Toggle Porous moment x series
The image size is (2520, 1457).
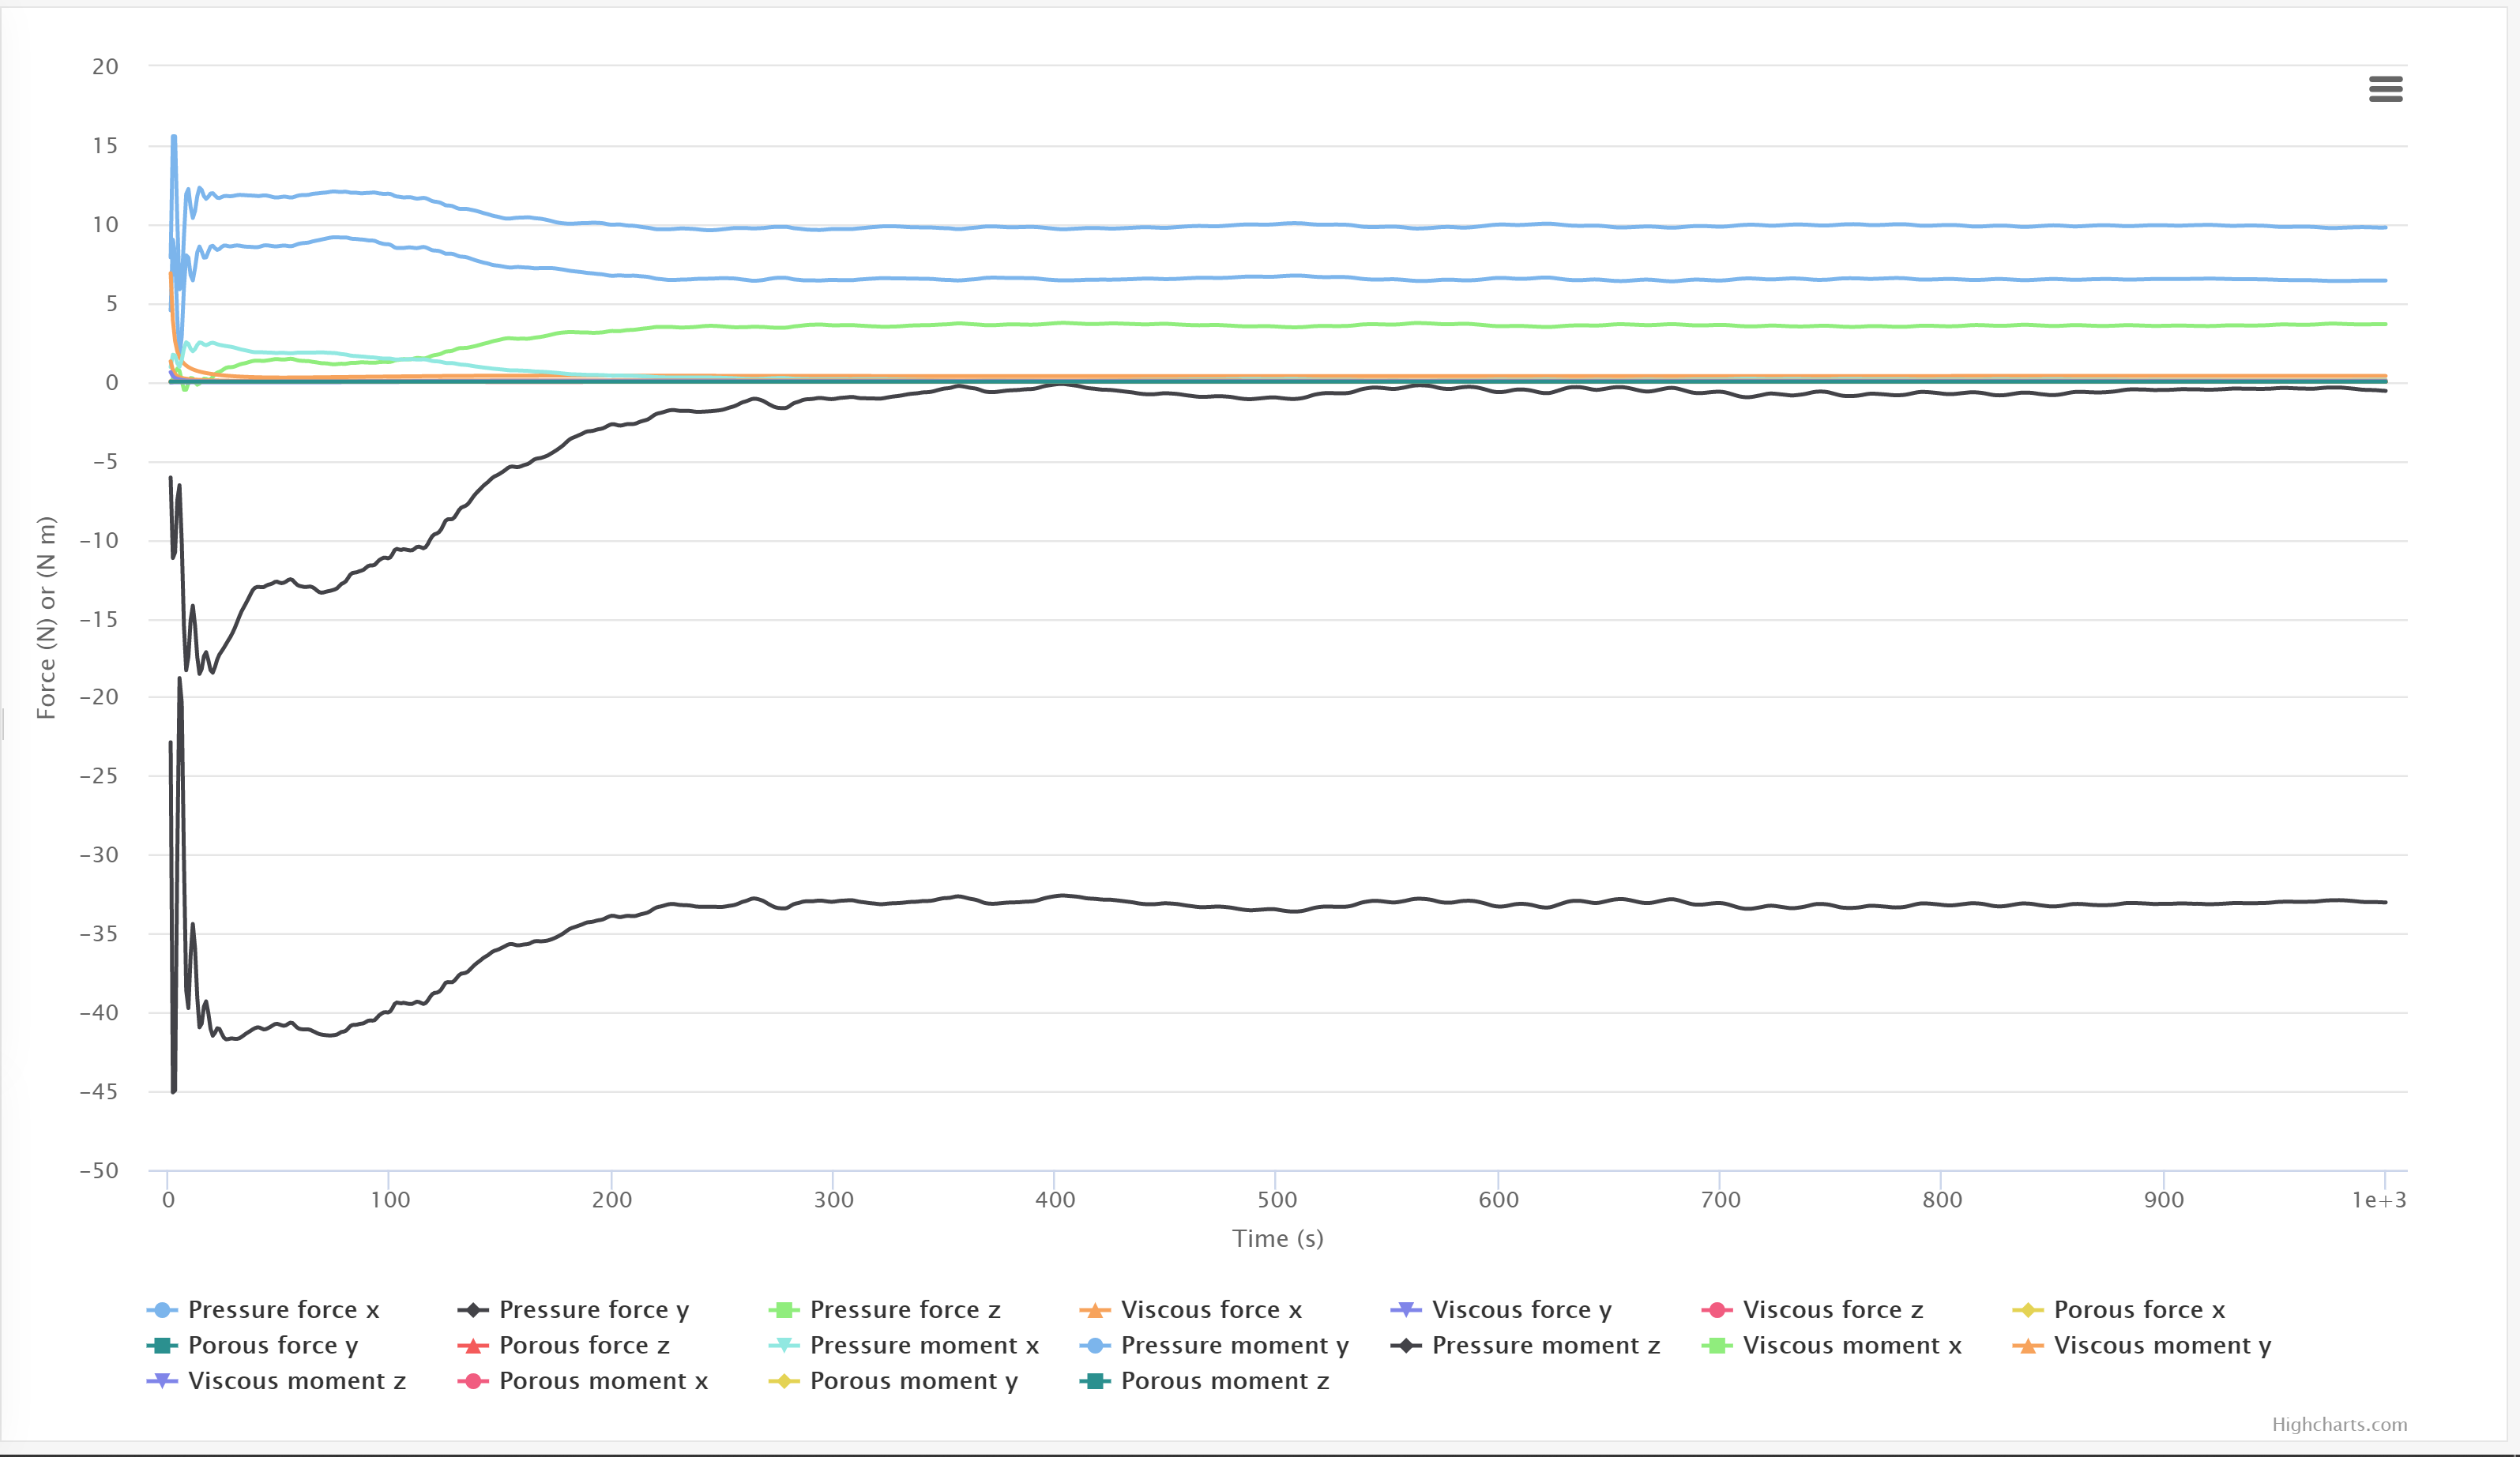point(603,1381)
